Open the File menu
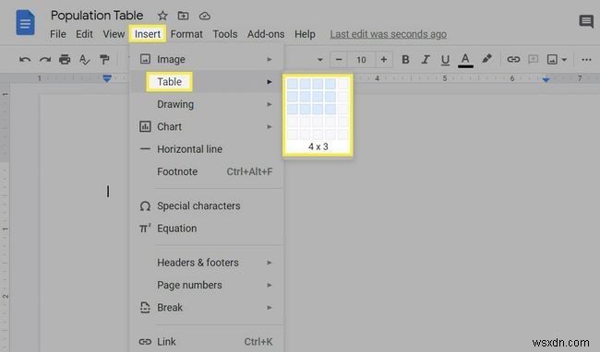Viewport: 600px width, 352px height. pyautogui.click(x=58, y=34)
